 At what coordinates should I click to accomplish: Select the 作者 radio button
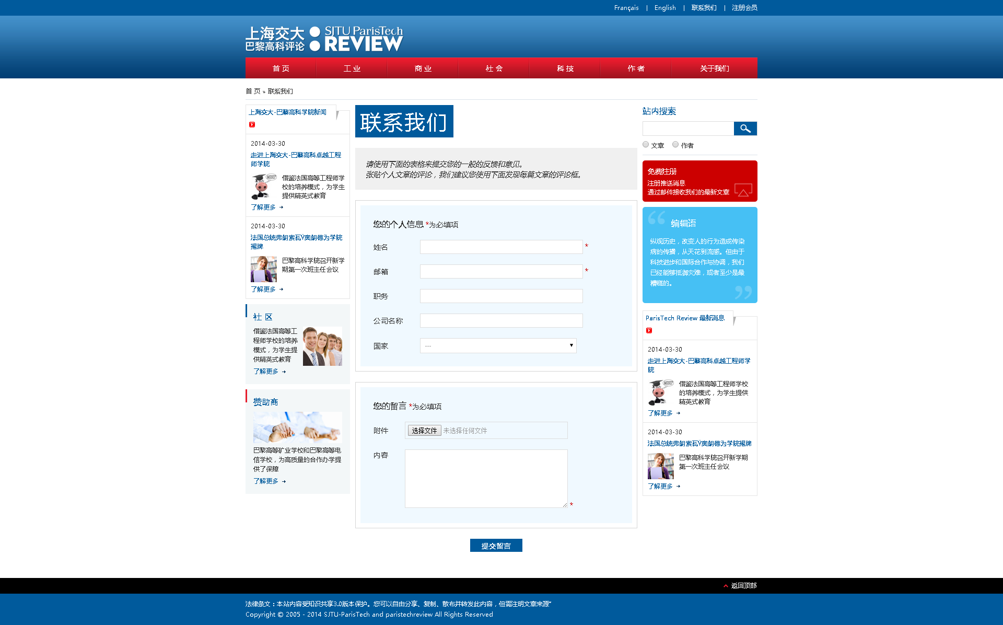[675, 145]
